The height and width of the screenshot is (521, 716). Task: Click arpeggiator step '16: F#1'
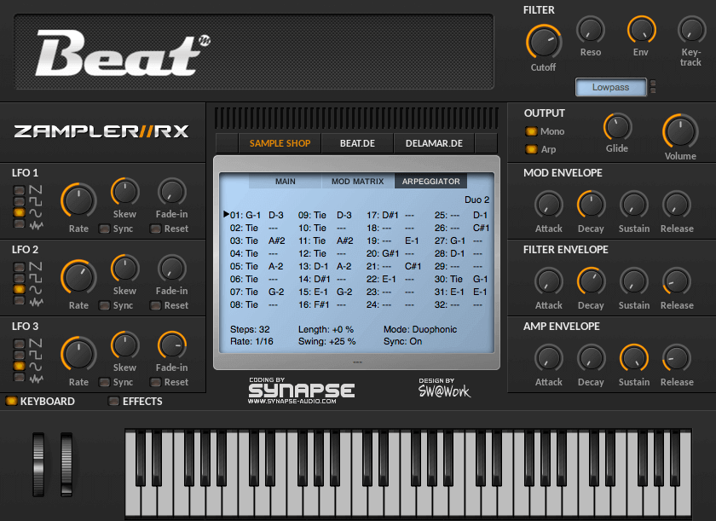point(314,304)
